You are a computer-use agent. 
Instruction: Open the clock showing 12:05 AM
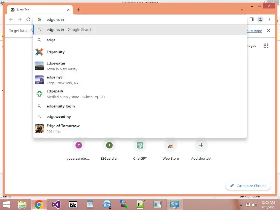coord(268,205)
